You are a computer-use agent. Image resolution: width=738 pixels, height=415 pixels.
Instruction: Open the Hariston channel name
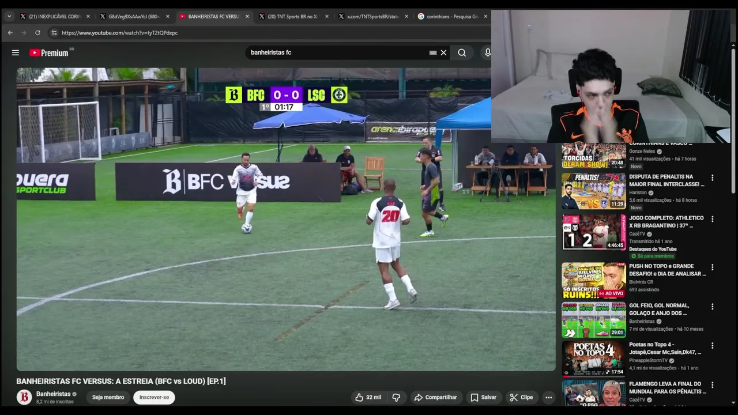click(638, 193)
